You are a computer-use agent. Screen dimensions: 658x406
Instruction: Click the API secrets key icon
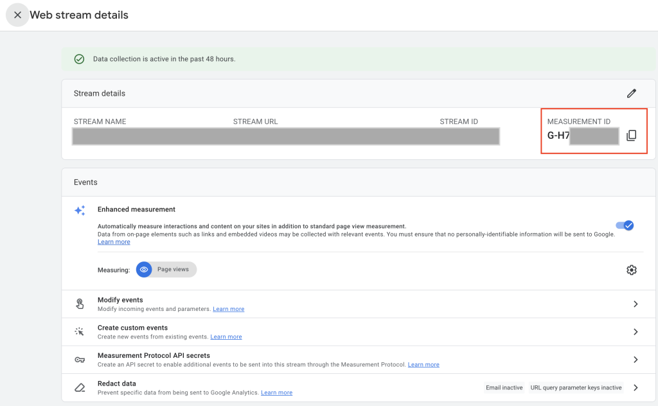80,360
